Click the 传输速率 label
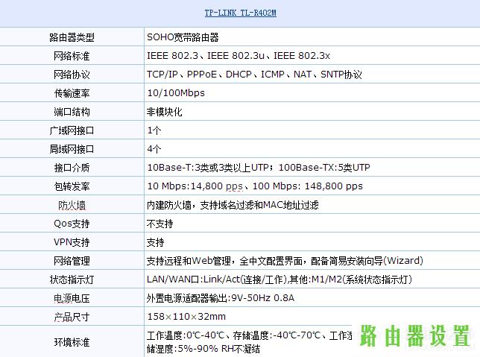Screen dimensions: 480x357 (72, 93)
